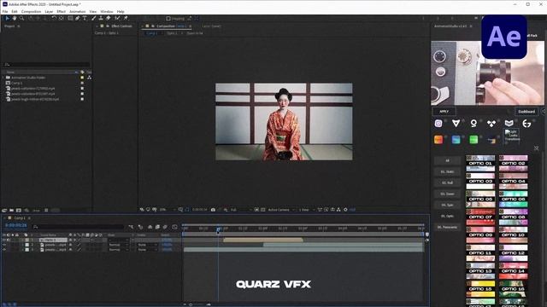Toggle region of interest in viewer
This screenshot has height=307, width=547.
[256, 210]
